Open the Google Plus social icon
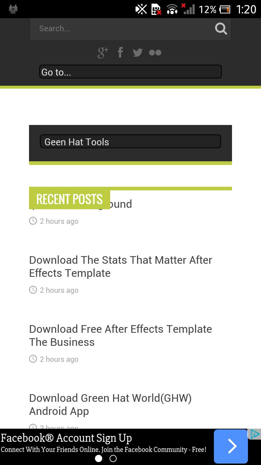This screenshot has width=261, height=465. coord(103,53)
